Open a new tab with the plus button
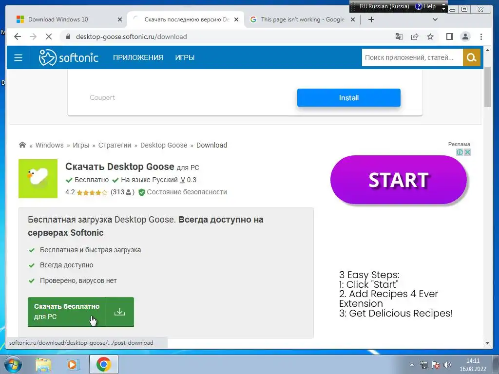 (x=371, y=19)
